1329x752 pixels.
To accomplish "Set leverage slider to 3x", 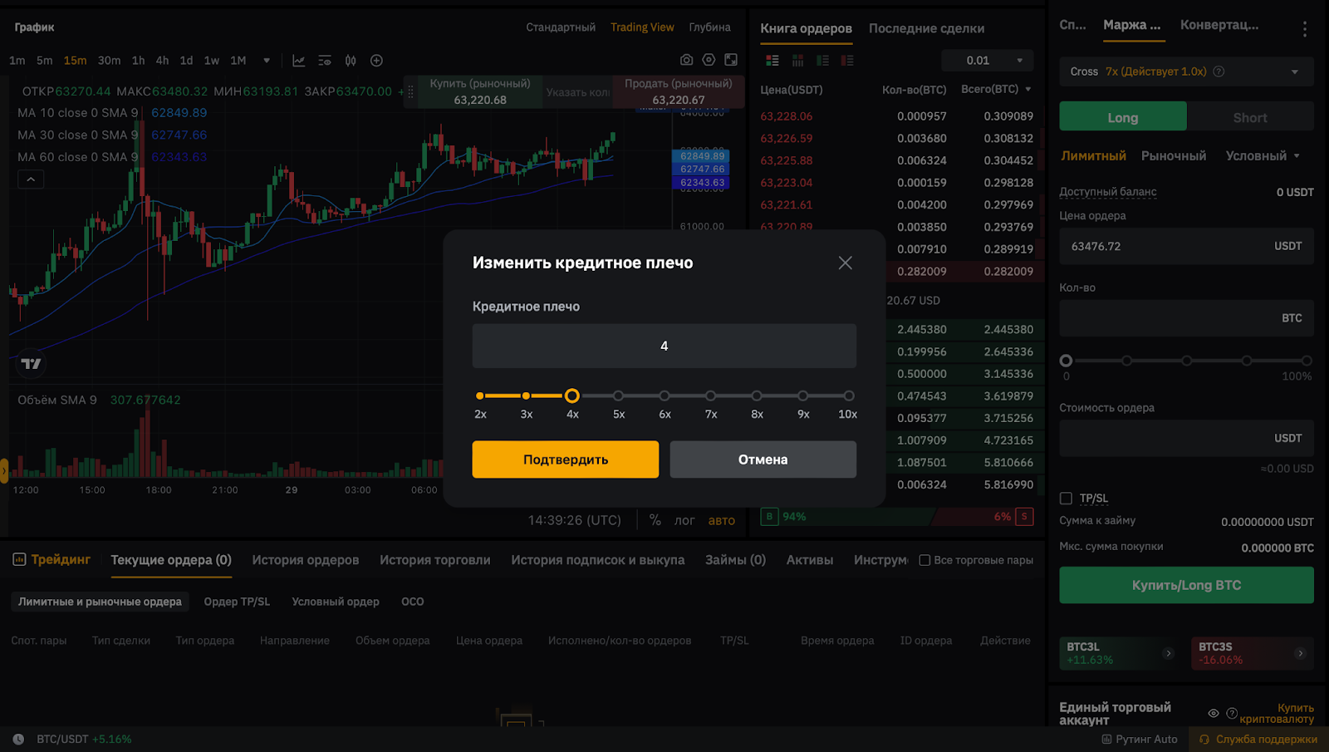I will (526, 396).
